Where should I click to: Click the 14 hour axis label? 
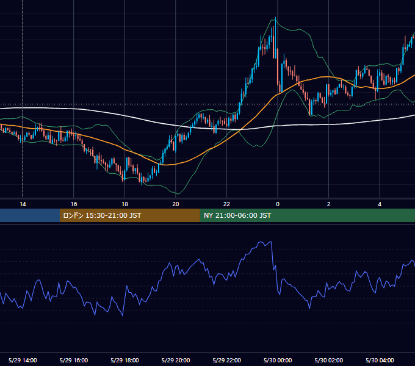[23, 204]
